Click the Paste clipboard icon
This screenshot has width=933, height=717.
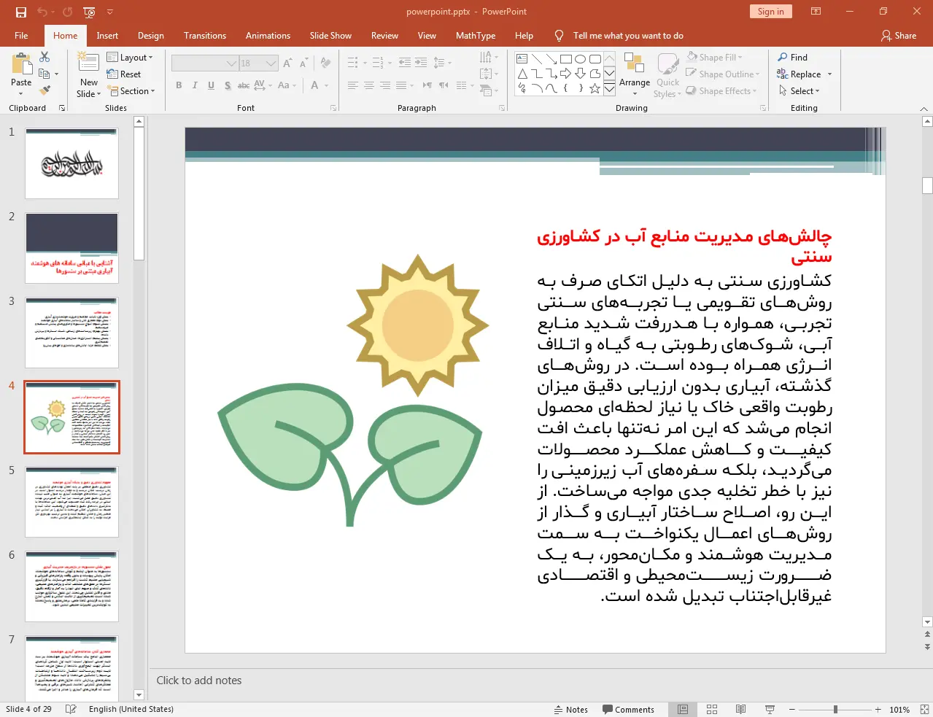point(21,65)
